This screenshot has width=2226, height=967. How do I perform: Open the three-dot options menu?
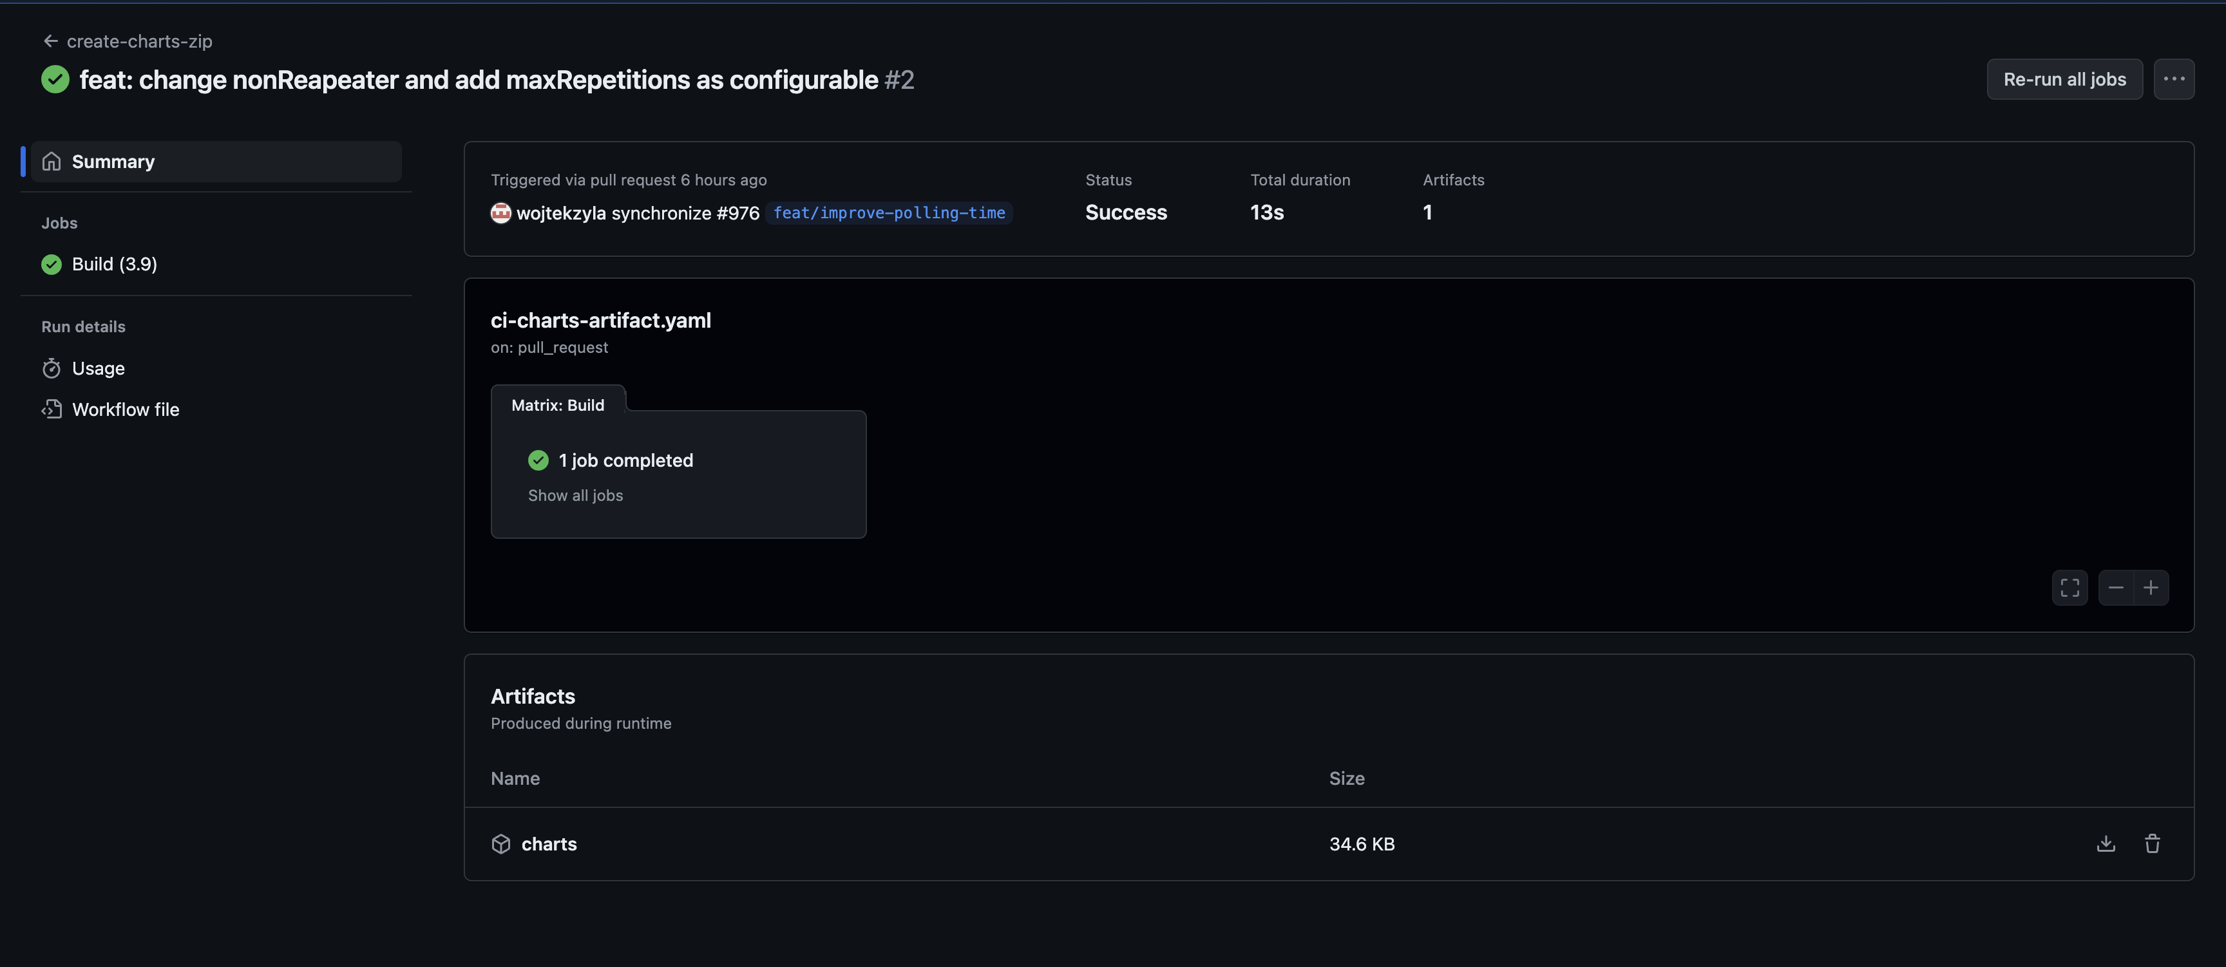(x=2173, y=79)
